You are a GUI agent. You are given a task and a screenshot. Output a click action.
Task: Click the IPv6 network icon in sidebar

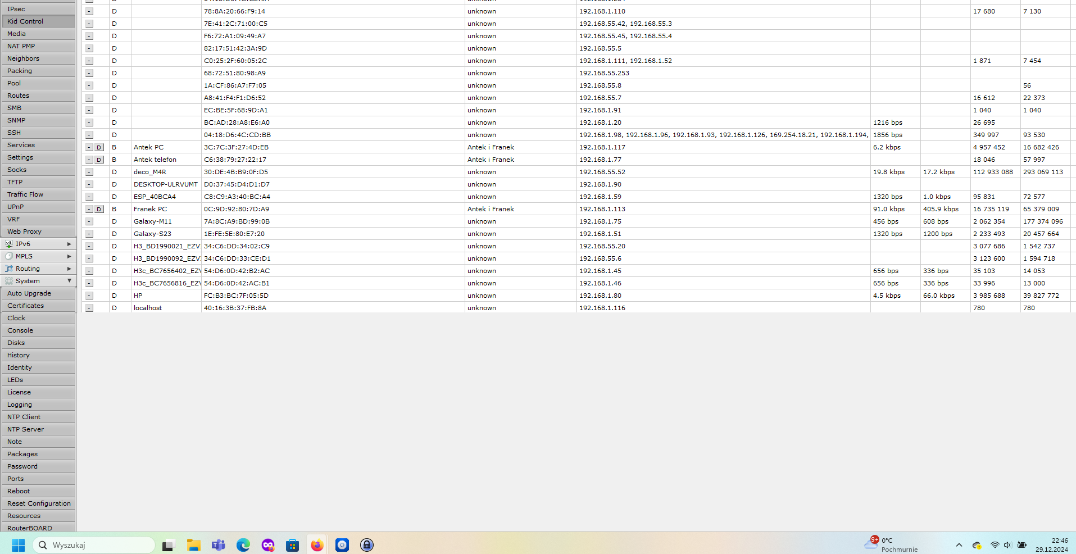(10, 243)
